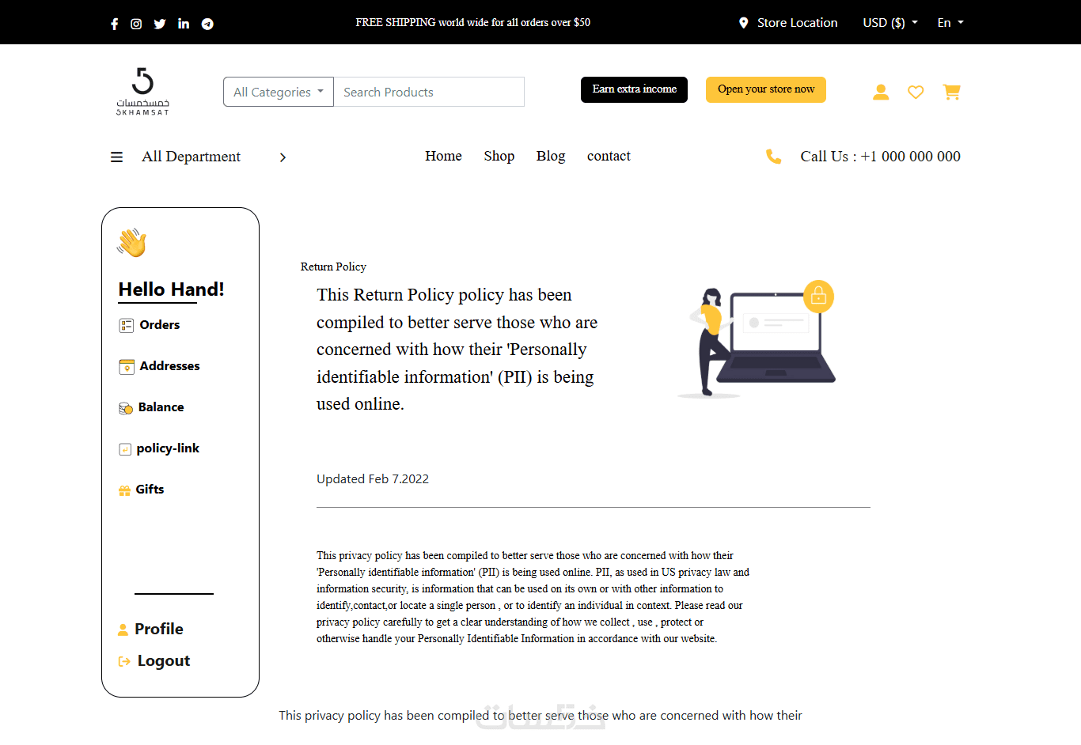Click the Call Us phone number text
Image resolution: width=1081 pixels, height=745 pixels.
(880, 157)
